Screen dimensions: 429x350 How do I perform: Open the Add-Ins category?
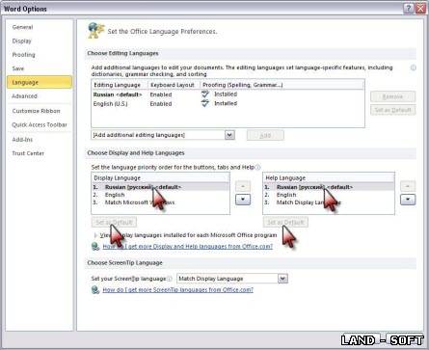[x=22, y=140]
